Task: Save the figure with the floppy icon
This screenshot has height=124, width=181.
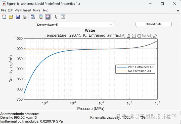Action: [x=18, y=17]
